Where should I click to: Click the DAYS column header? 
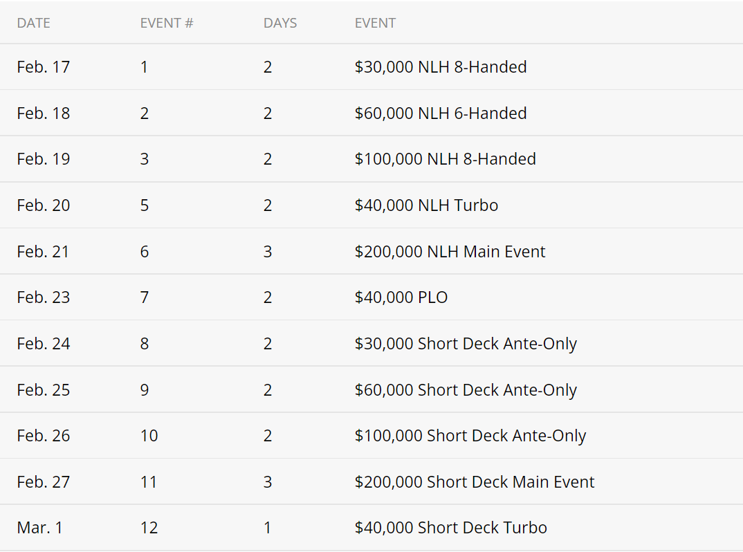(x=280, y=23)
